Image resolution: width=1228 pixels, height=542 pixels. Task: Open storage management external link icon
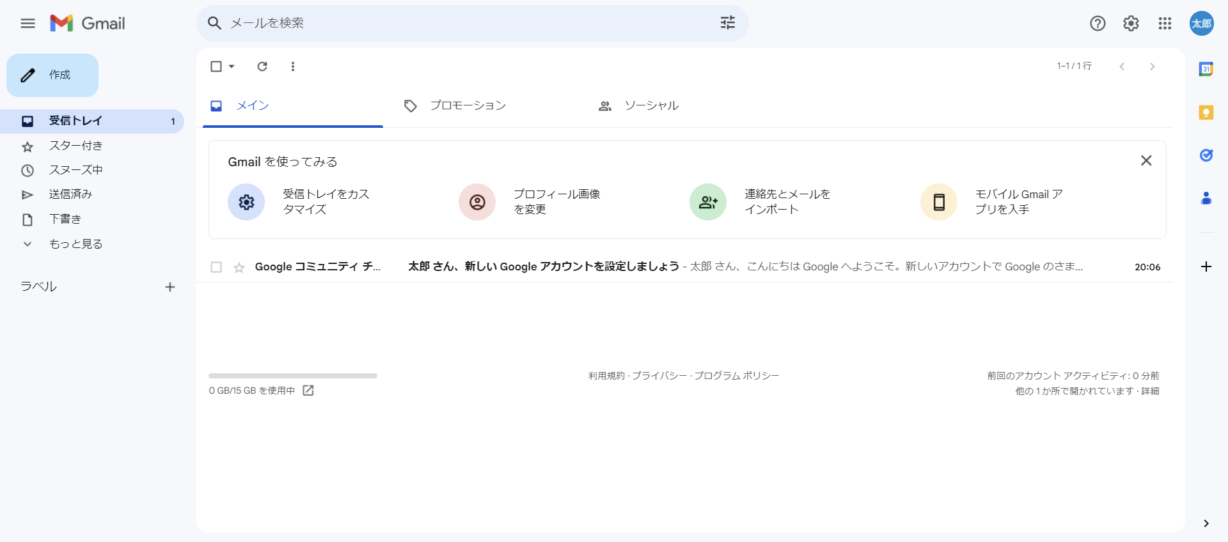(x=308, y=391)
